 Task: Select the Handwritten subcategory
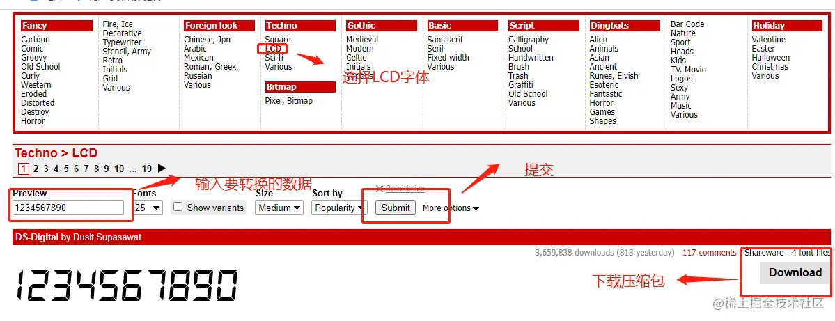pyautogui.click(x=531, y=58)
